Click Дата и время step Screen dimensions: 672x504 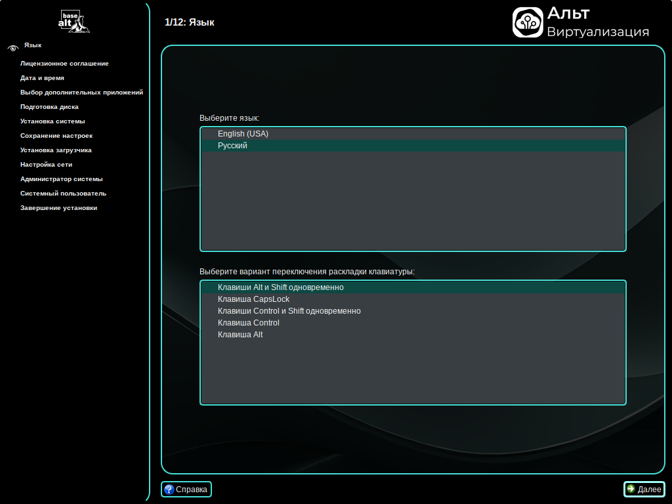point(42,78)
